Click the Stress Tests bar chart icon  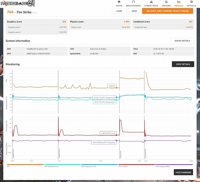point(151,2)
